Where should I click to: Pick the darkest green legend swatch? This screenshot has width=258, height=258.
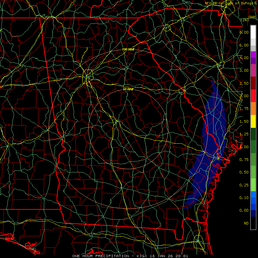253,134
